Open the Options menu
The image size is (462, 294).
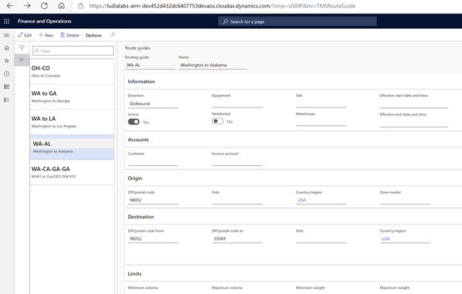coord(93,36)
